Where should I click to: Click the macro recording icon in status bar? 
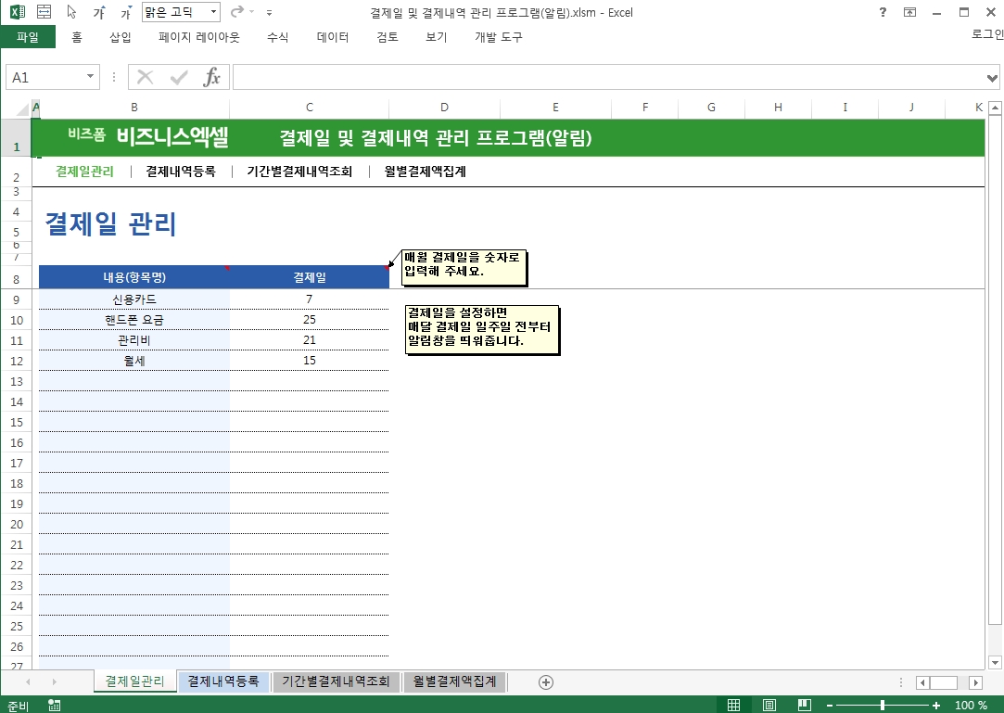point(55,706)
